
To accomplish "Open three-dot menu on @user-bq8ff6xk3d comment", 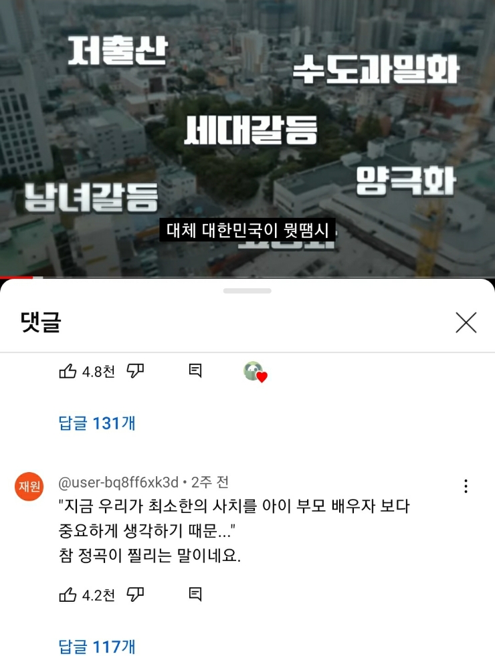I will (x=466, y=486).
